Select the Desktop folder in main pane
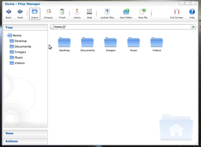The width and height of the screenshot is (201, 147). coord(64,44)
